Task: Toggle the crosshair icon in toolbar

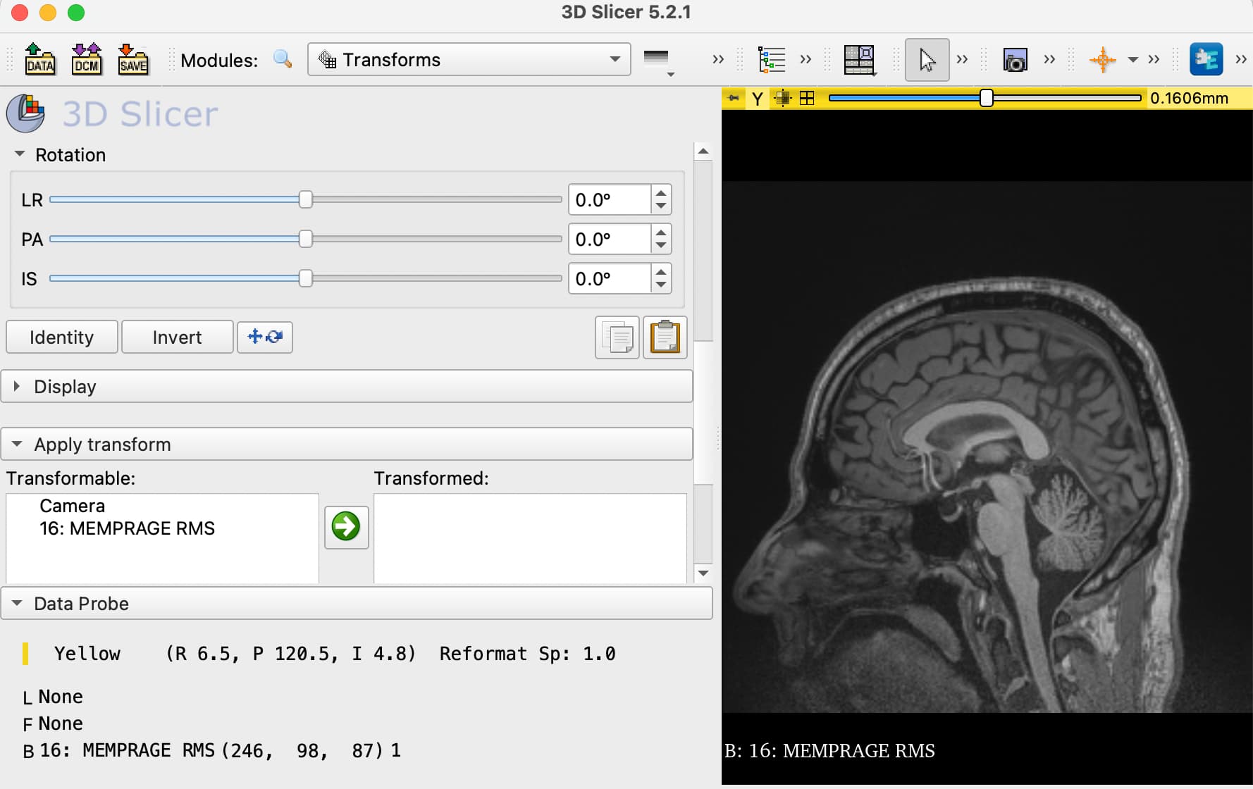Action: click(x=1103, y=60)
